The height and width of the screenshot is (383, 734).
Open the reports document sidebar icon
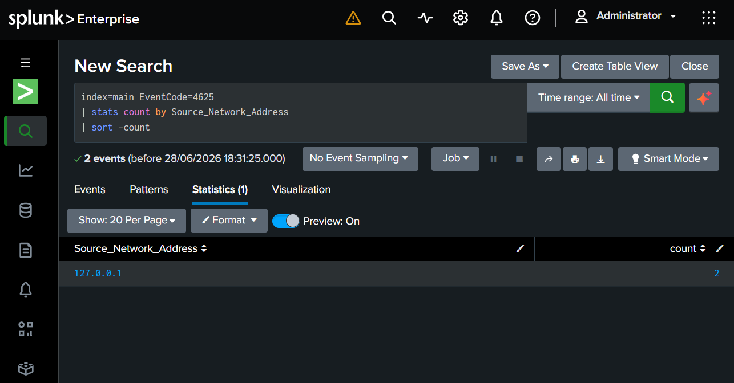25,250
